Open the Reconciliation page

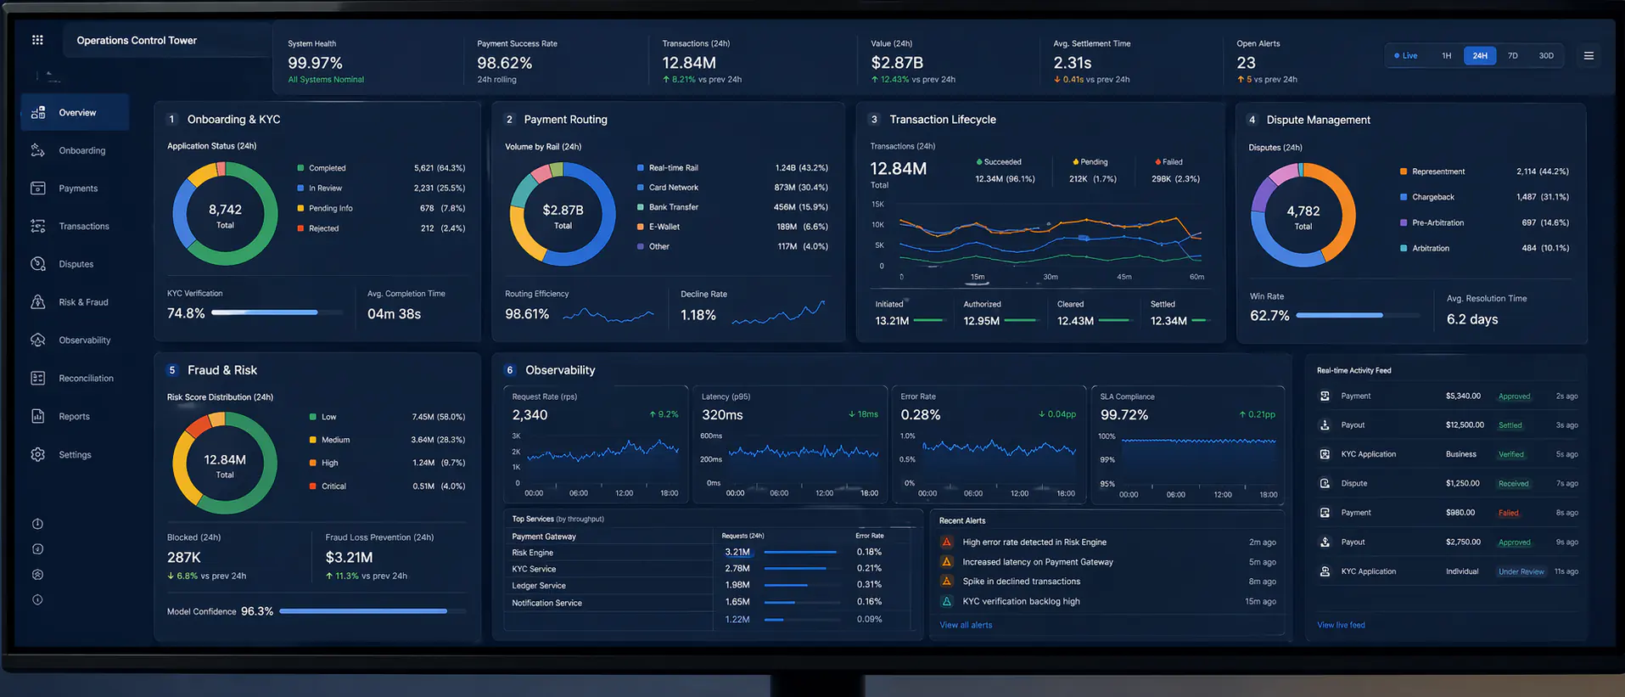coord(86,378)
